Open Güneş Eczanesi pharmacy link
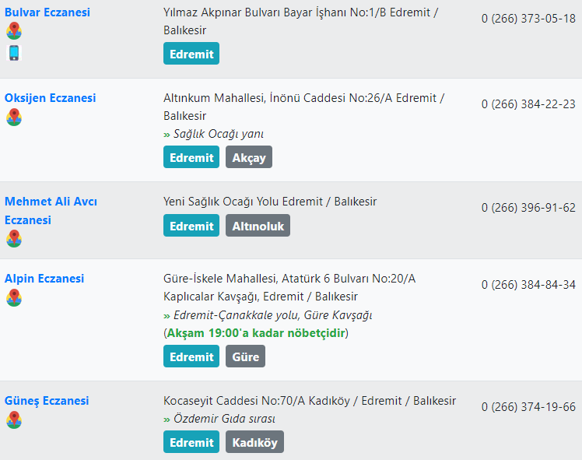582x460 pixels. tap(47, 401)
